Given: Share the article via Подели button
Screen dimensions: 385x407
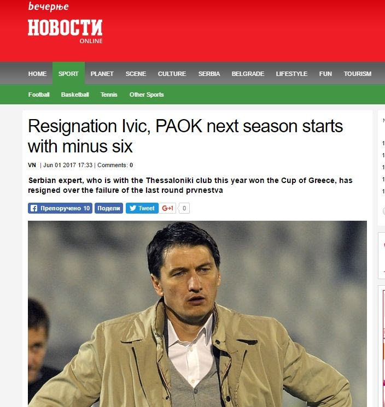Looking at the screenshot, I should 109,208.
